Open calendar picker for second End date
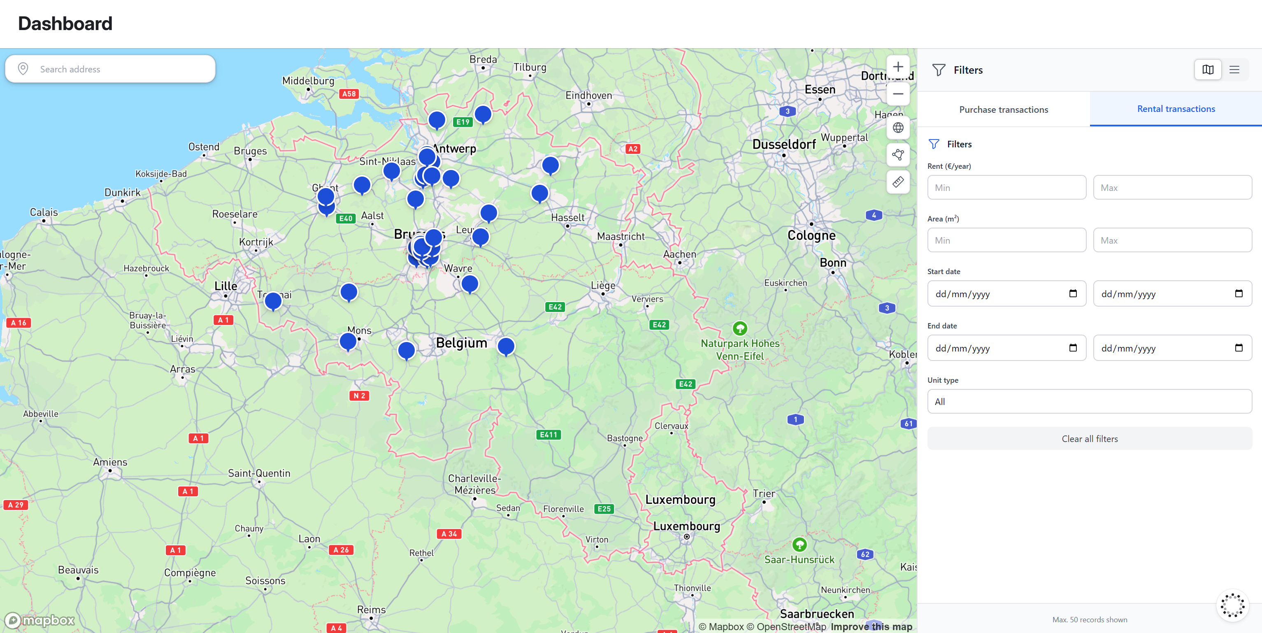Screen dimensions: 1262x633 point(1238,348)
